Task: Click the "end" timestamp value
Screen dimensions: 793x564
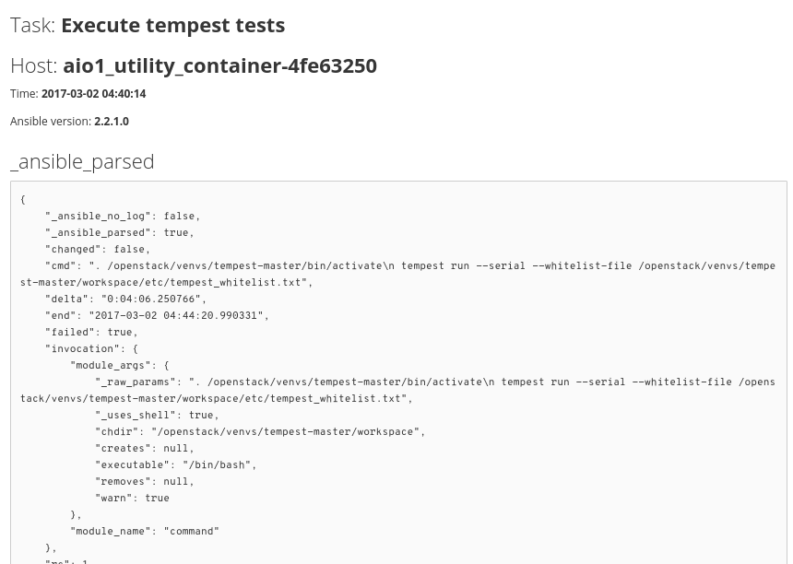Action: click(176, 316)
